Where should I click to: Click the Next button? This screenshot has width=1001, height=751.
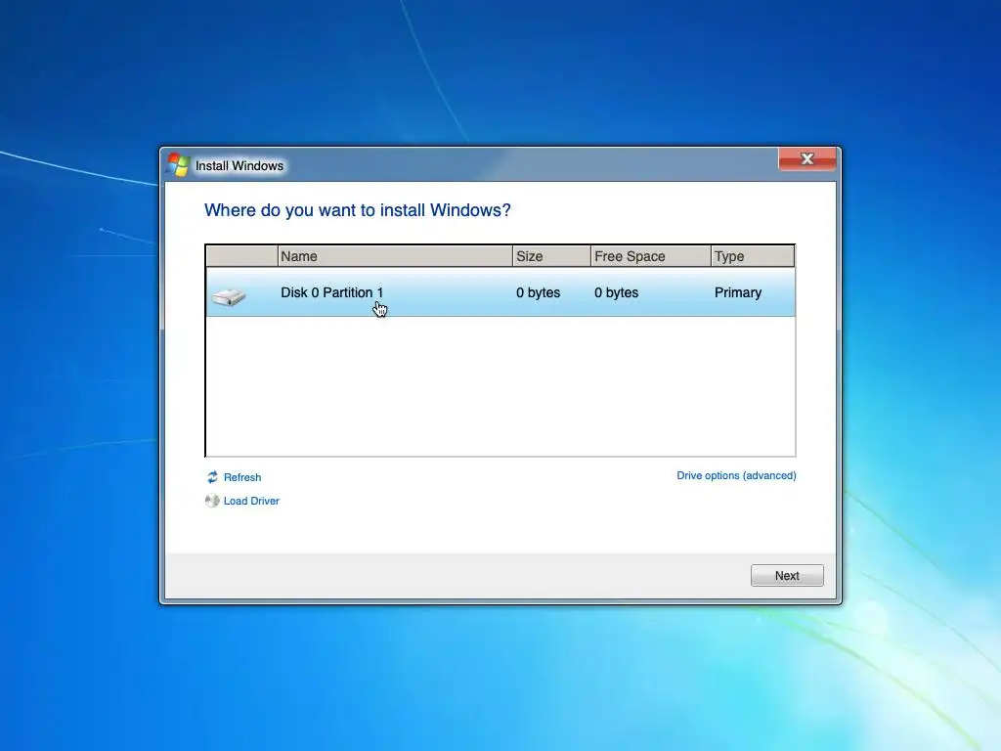click(787, 575)
